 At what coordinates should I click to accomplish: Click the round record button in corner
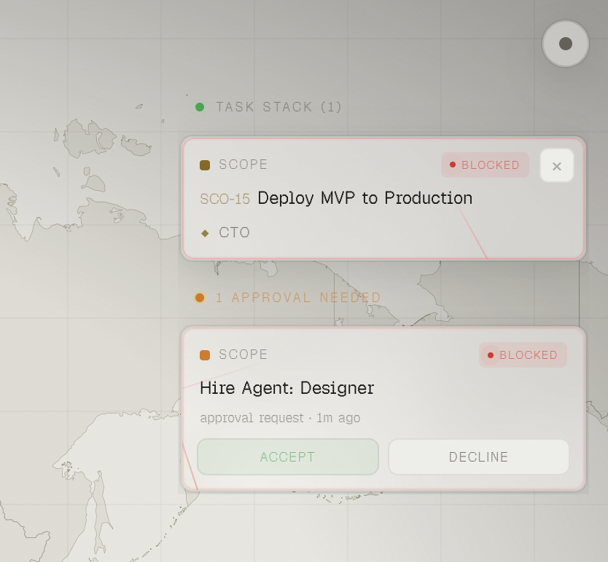(x=565, y=44)
